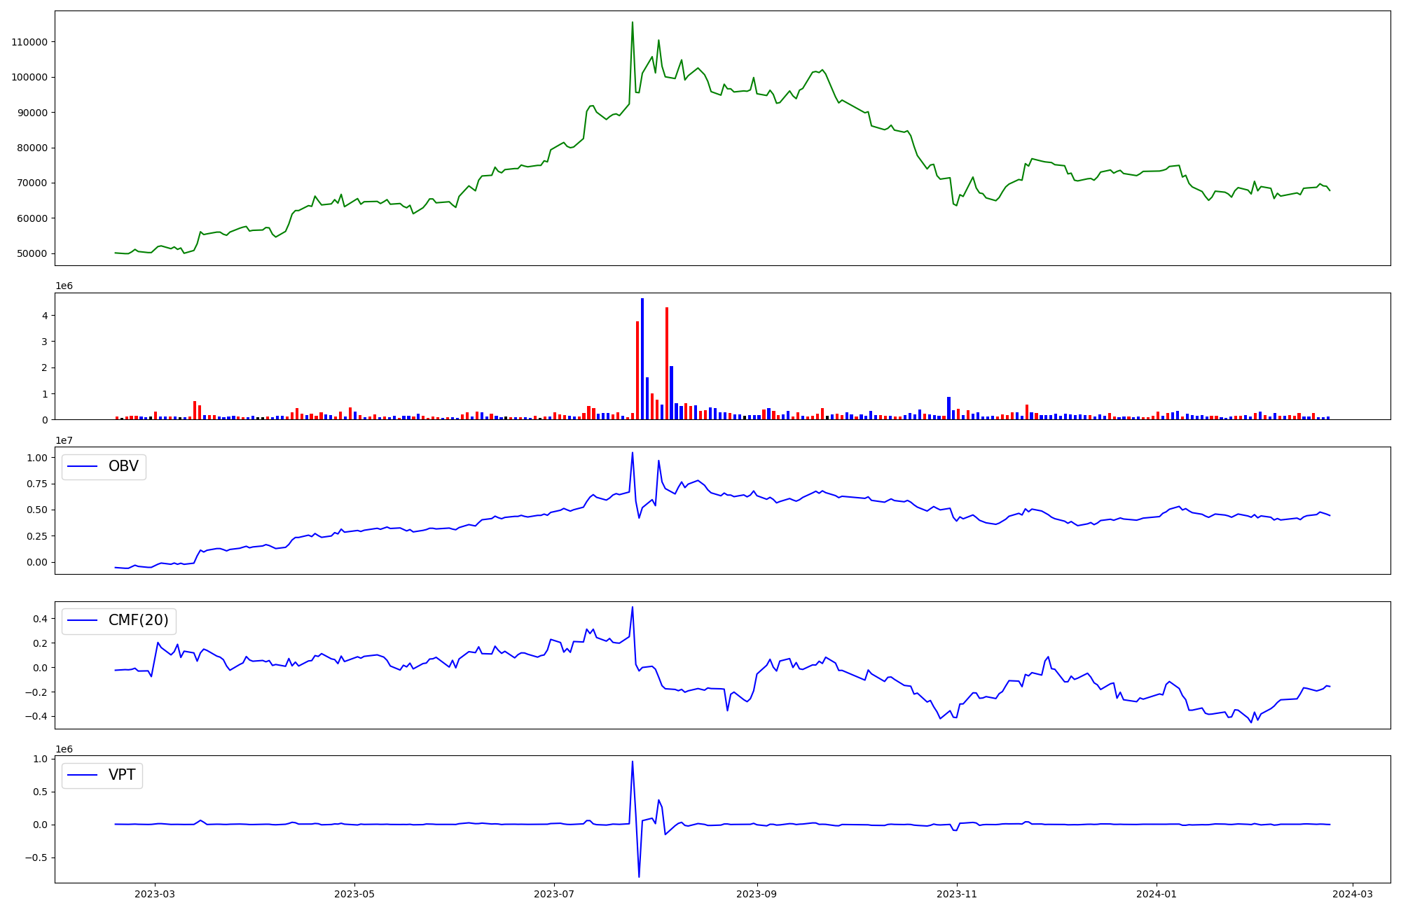Click the 2023-03 x-axis tick label
Viewport: 1401px width, 910px height.
pyautogui.click(x=155, y=894)
